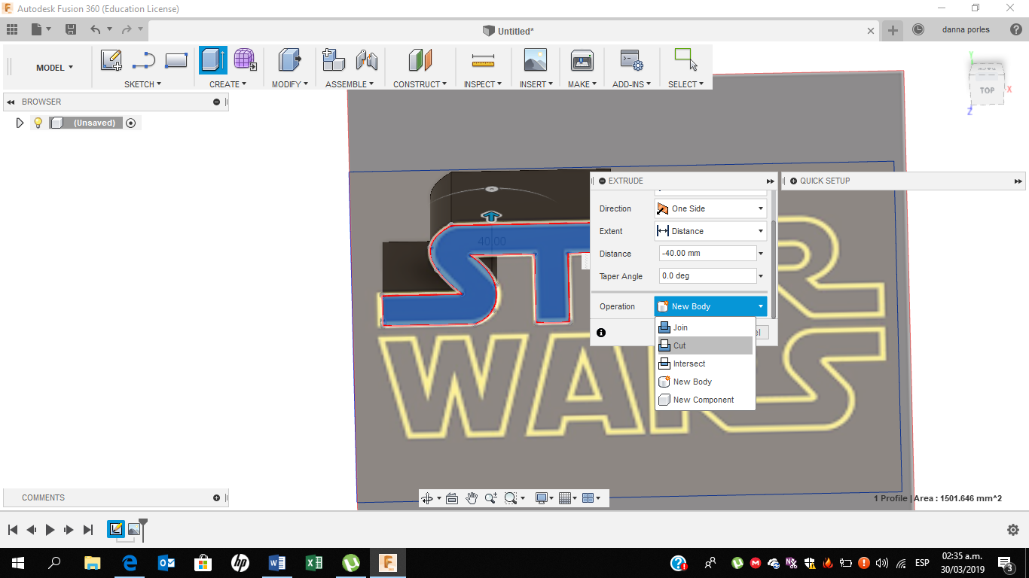Image resolution: width=1029 pixels, height=578 pixels.
Task: Expand the QUICK SETUP panel arrows
Action: point(1018,181)
